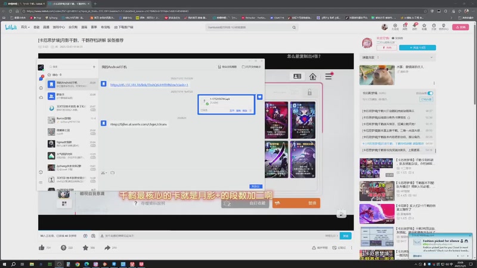The height and width of the screenshot is (268, 477).
Task: Open the 历史 history icon
Action: click(x=434, y=27)
